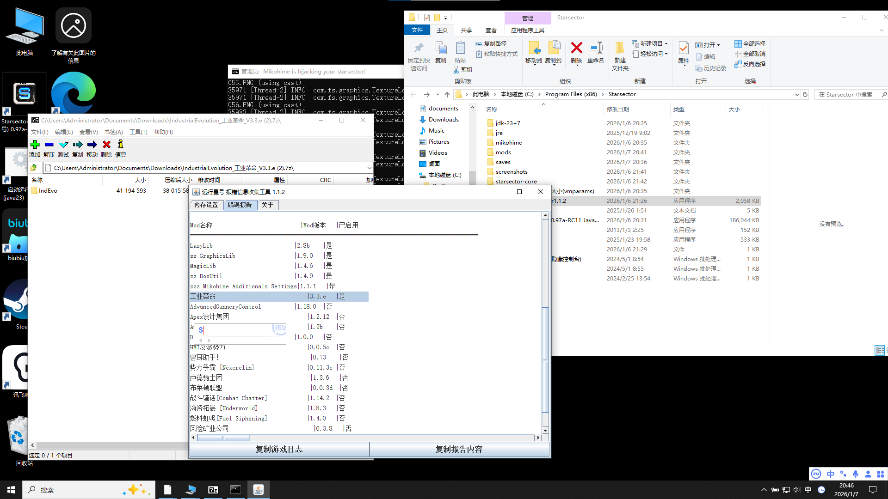Screen dimensions: 888x499
Task: Click the 7-Zip Extract (解压) icon
Action: point(49,145)
